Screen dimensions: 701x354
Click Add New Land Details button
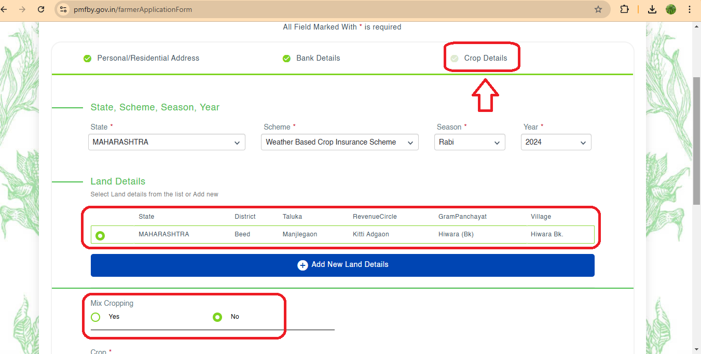342,265
